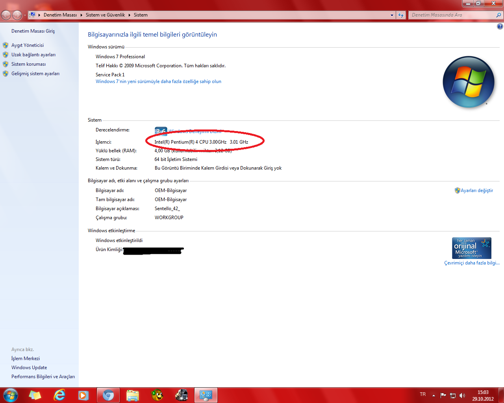The height and width of the screenshot is (403, 504).
Task: Navigate to Denetim Masası breadcrumb
Action: 60,15
